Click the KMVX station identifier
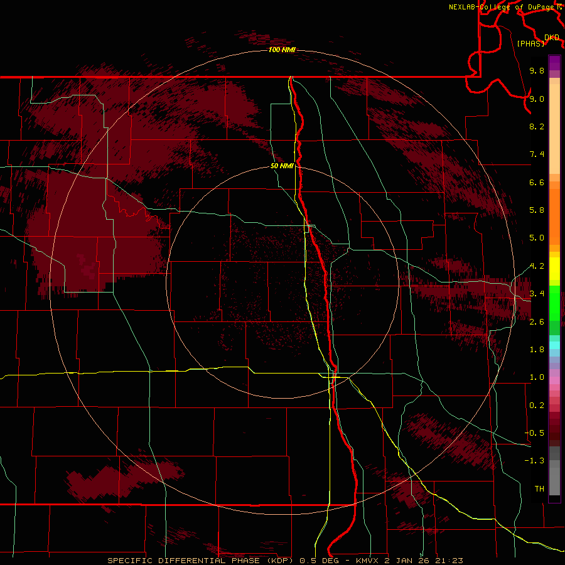Screen dimensions: 565x565 367,561
